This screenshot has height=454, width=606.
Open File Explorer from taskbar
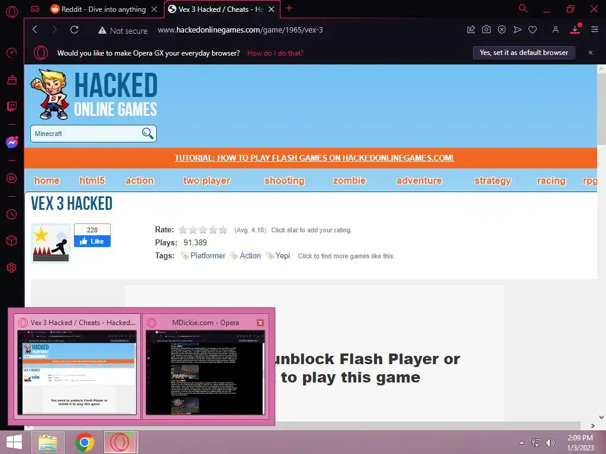[x=49, y=442]
